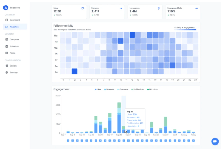This screenshot has height=149, width=221.
Task: Open the chat support bubble button
Action: [215, 141]
